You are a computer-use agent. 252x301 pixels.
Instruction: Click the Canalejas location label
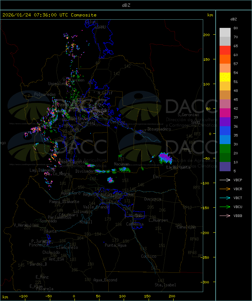186,227
